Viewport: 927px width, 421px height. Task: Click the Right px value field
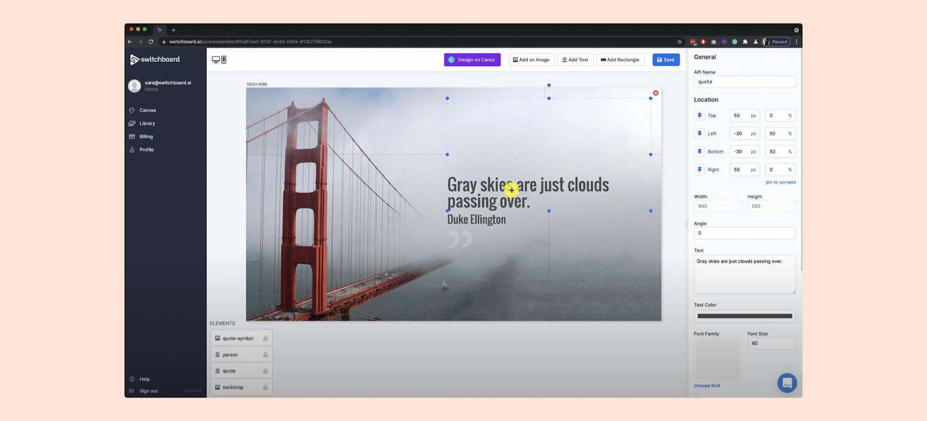[744, 170]
